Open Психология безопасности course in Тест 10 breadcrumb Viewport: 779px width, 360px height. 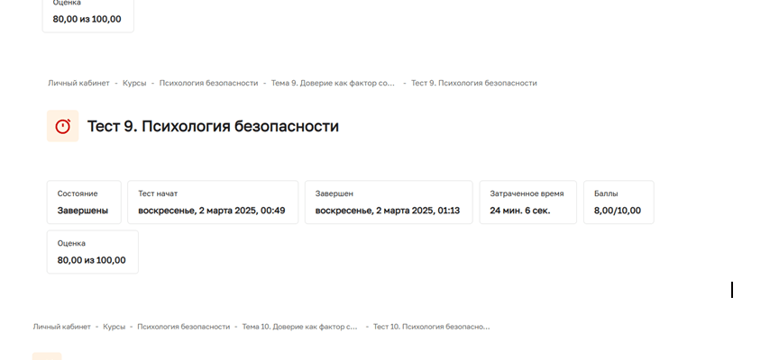point(184,327)
